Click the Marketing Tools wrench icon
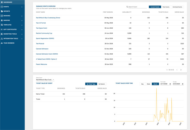 pyautogui.click(x=2, y=34)
